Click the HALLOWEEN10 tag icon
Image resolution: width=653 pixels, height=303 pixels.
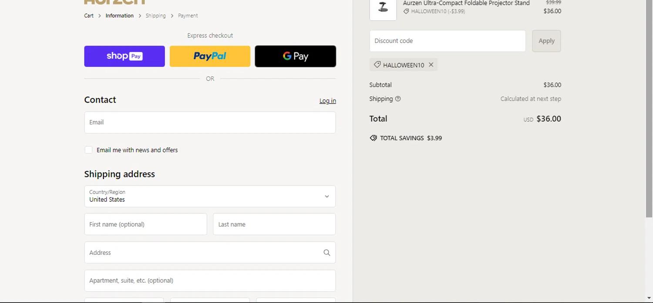click(x=377, y=65)
